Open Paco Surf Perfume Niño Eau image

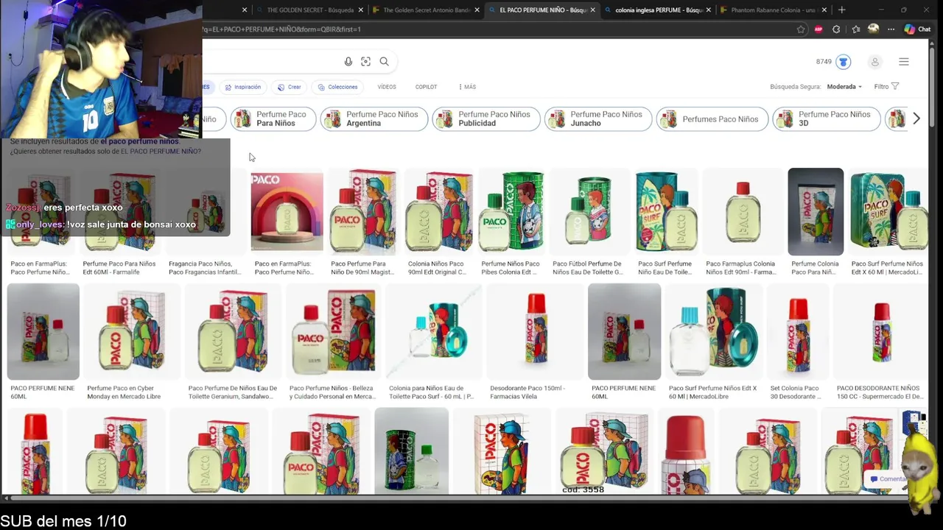[666, 212]
